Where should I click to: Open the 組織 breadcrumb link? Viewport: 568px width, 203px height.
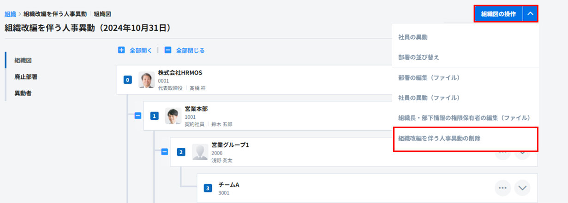[x=10, y=14]
